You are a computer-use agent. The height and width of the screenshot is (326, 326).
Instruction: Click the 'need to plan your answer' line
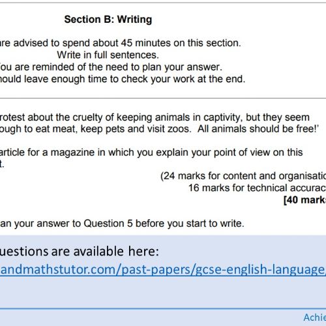111,67
